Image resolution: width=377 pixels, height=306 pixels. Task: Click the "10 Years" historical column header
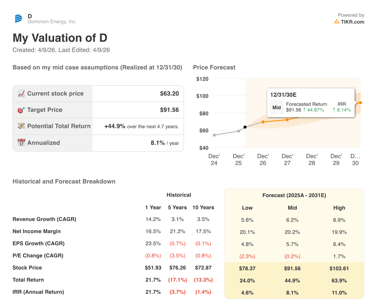click(203, 207)
